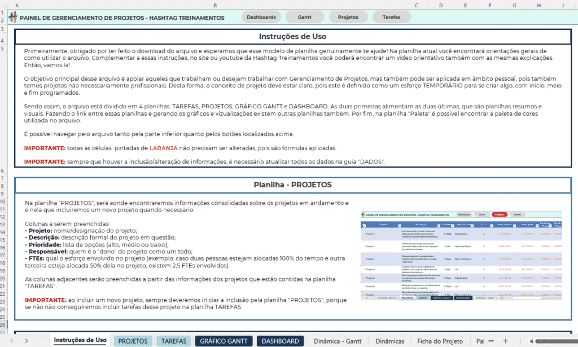Show hidden sheet tabs via ellipsis
The image size is (578, 347).
(491, 341)
